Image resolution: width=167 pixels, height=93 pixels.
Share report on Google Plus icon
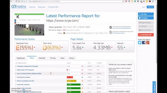point(147,43)
